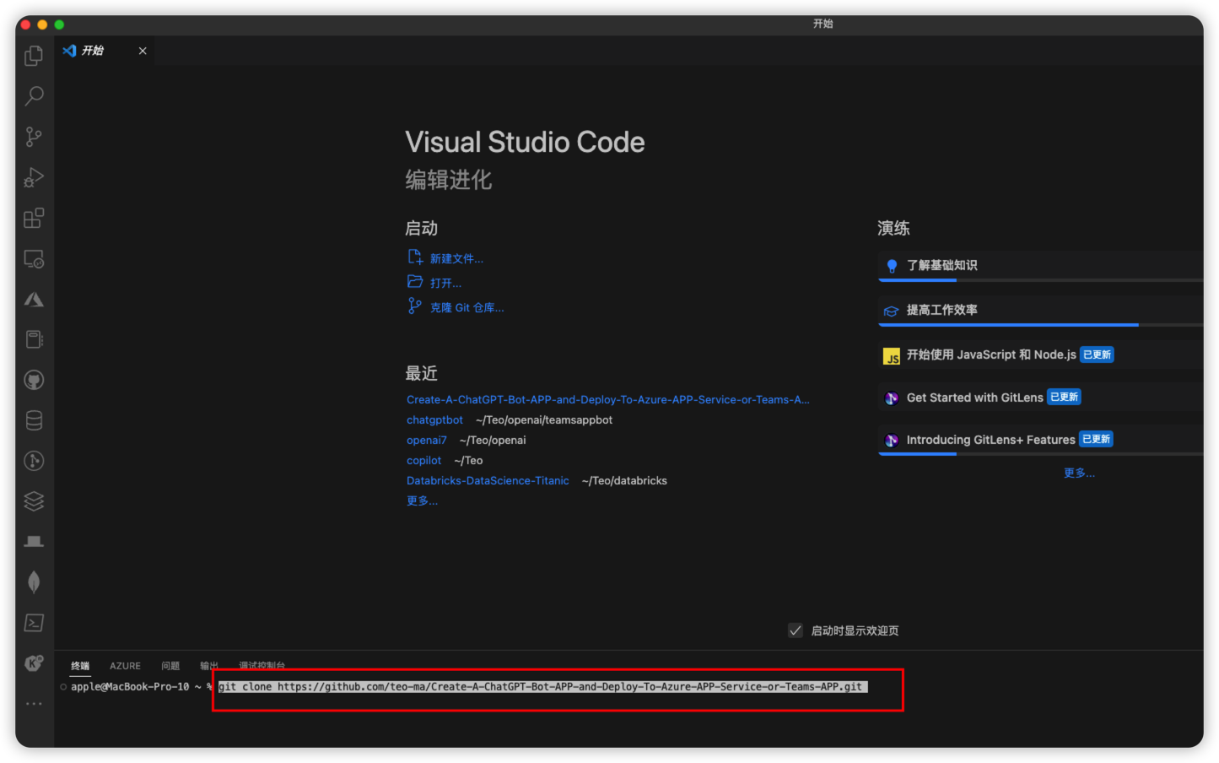The image size is (1219, 763).
Task: Open the Search view in the activity bar
Action: 34,95
